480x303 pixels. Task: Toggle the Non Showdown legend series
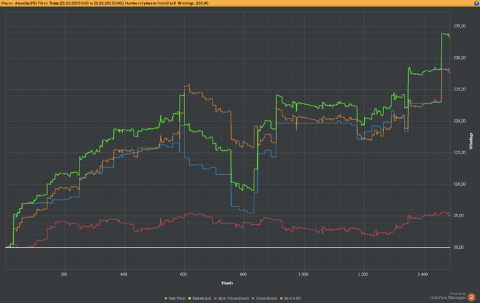pyautogui.click(x=232, y=298)
